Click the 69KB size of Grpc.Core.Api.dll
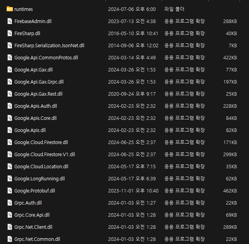 coord(231,215)
